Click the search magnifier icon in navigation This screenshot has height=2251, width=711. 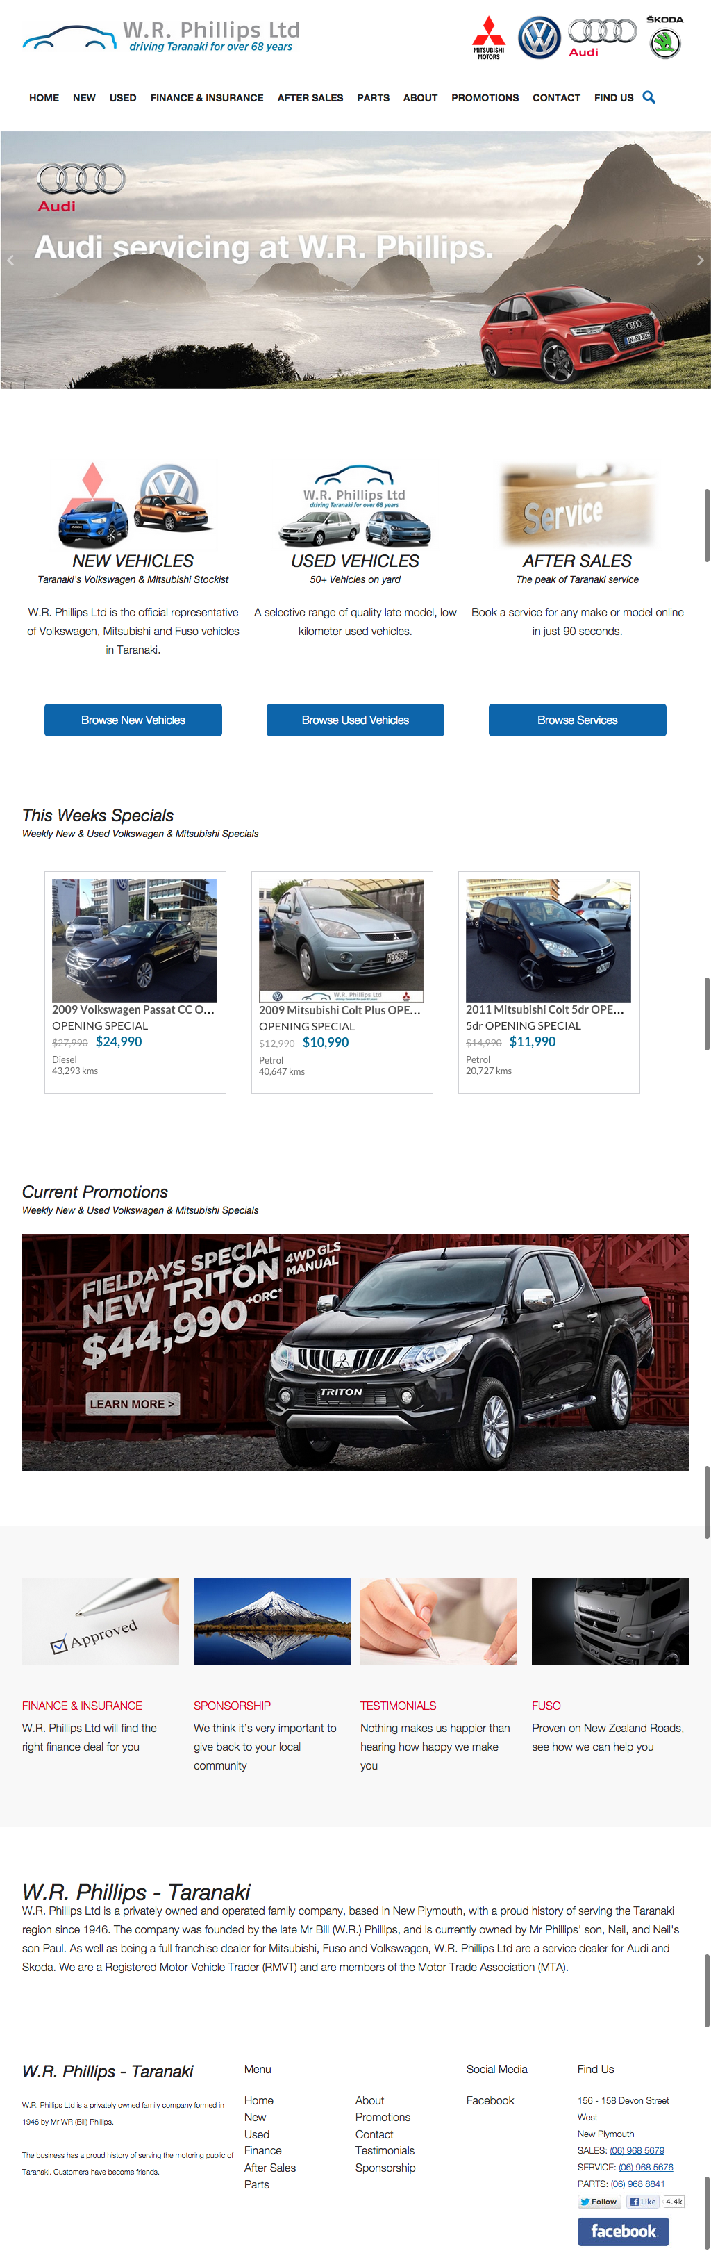649,97
